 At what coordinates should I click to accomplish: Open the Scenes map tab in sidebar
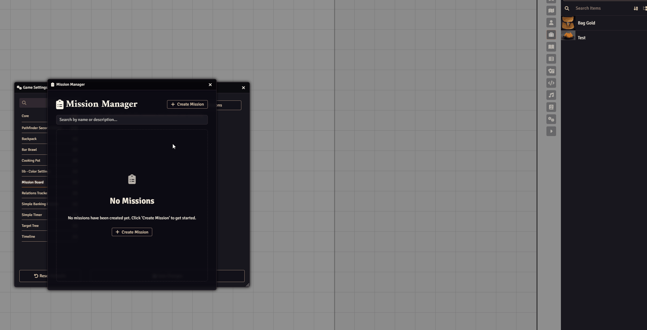click(x=551, y=11)
